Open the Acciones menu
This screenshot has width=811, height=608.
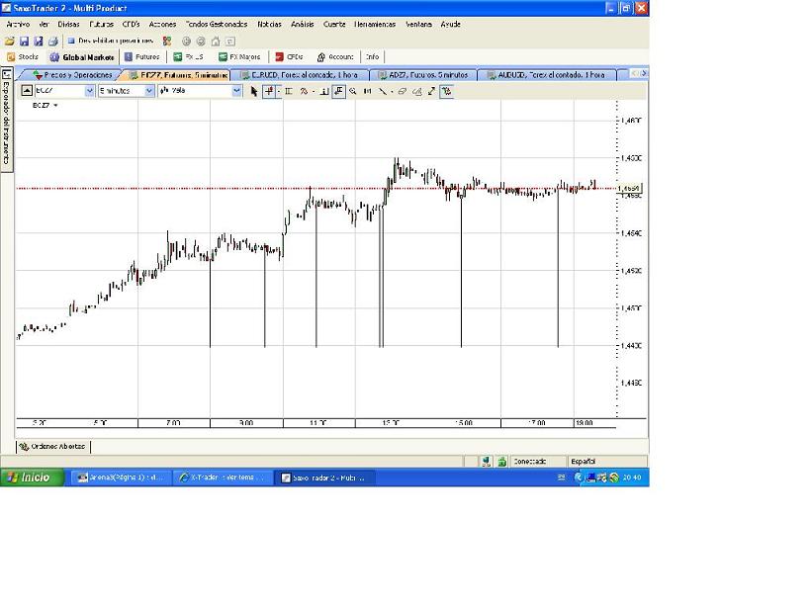click(x=162, y=25)
